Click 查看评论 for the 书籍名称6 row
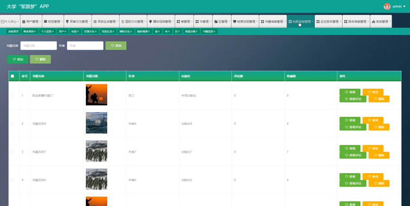This screenshot has height=206, width=410. point(353,184)
